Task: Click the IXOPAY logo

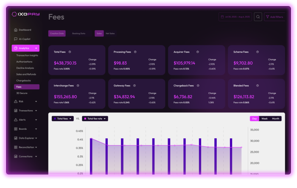Action: click(x=26, y=14)
